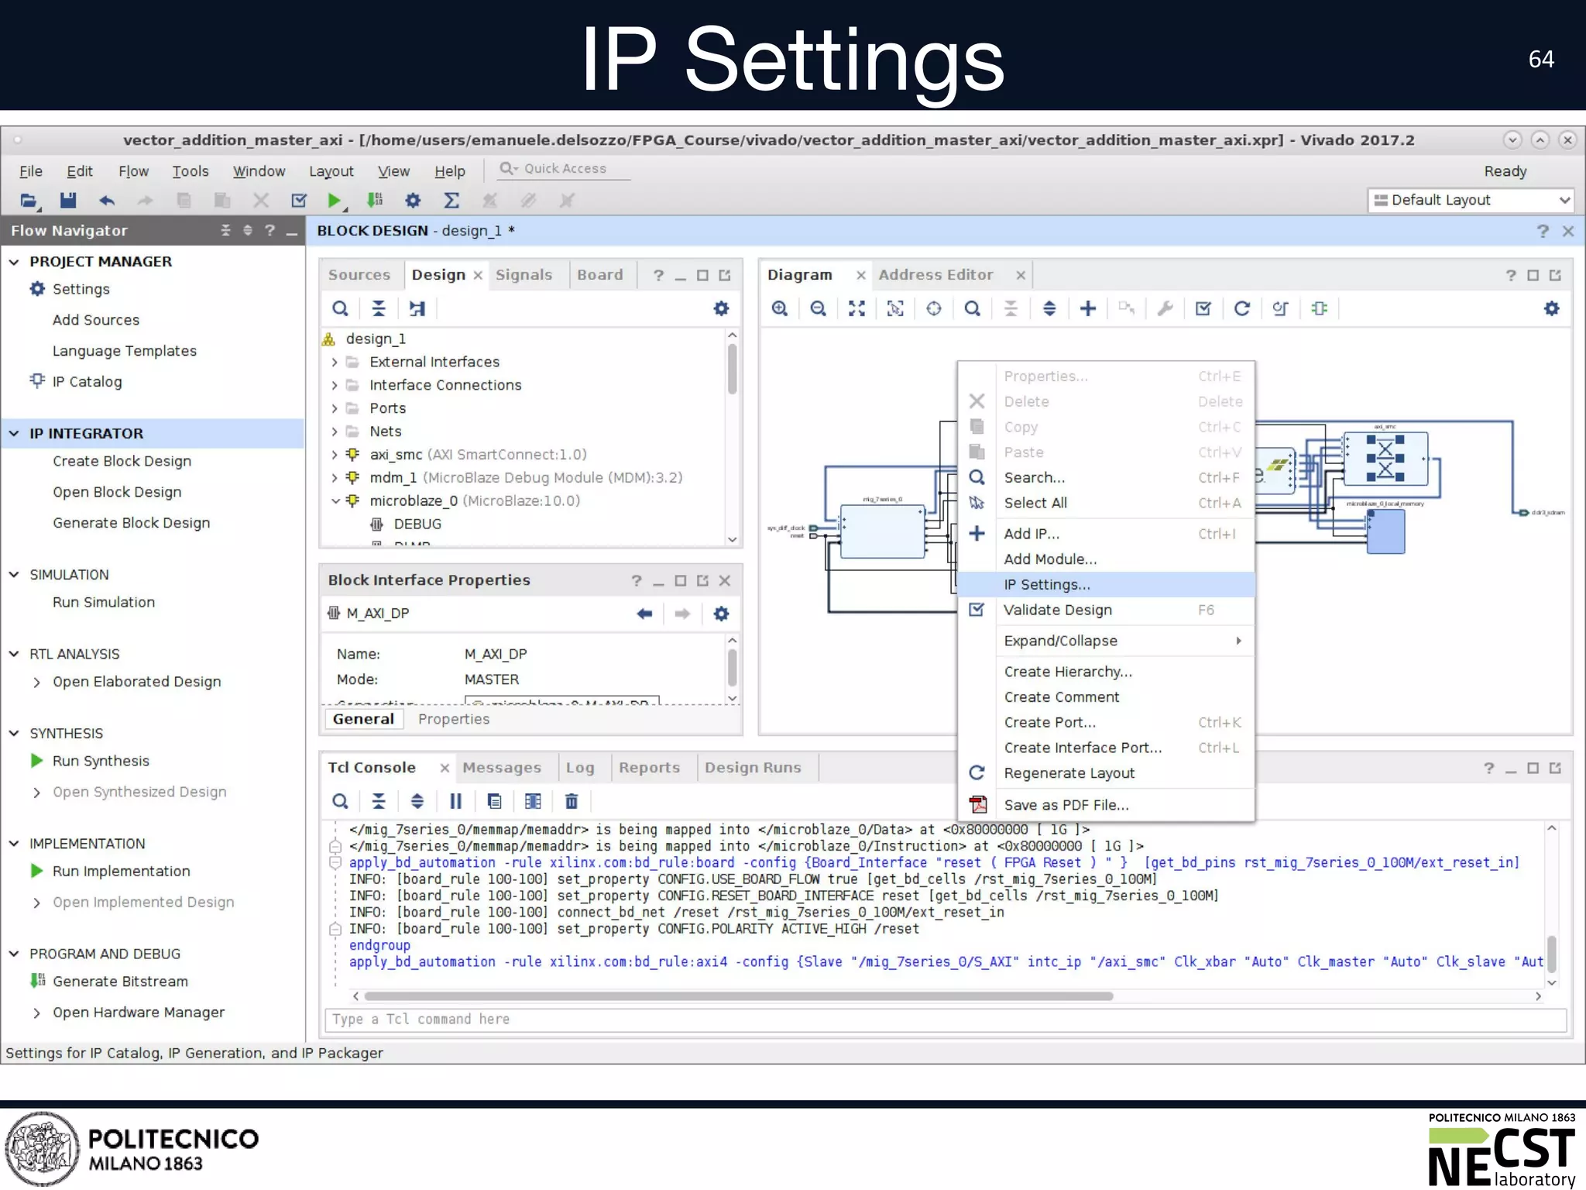Open the Expand/Collapse submenu

[x=1106, y=641]
